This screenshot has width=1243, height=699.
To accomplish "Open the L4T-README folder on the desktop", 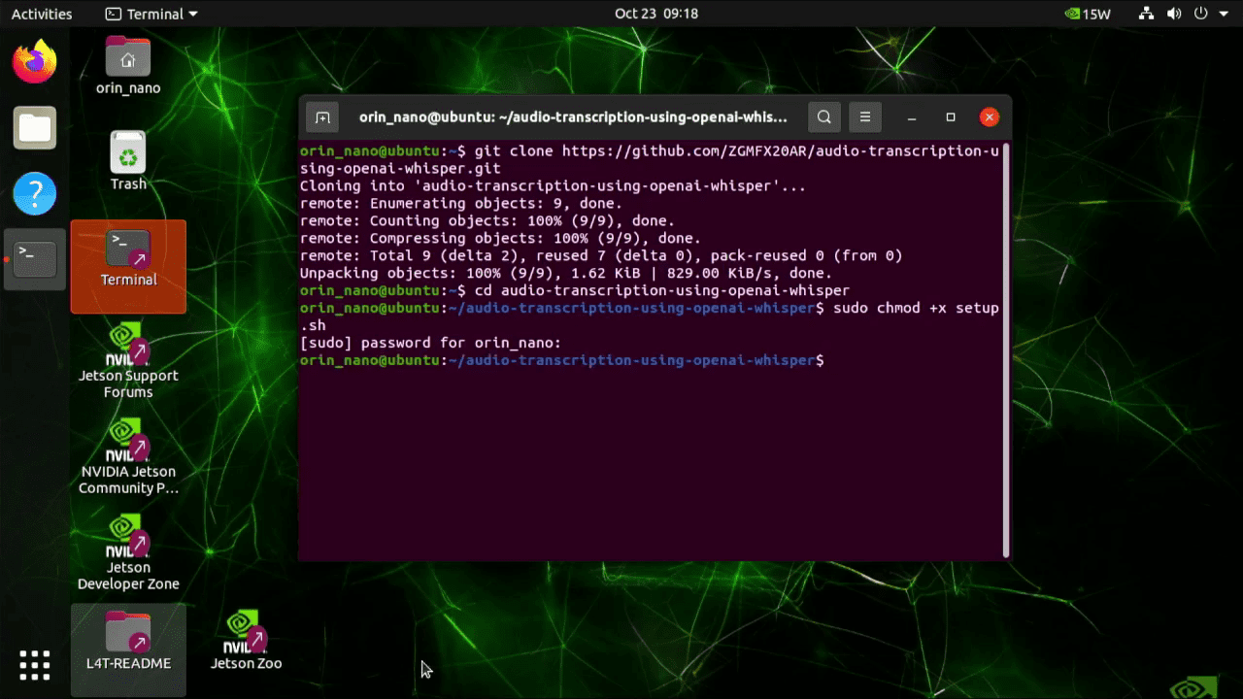I will (128, 631).
